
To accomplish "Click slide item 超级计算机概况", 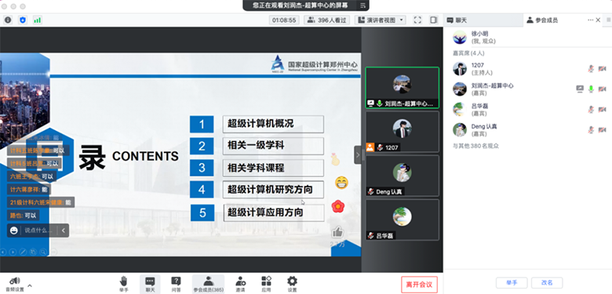I will [273, 124].
